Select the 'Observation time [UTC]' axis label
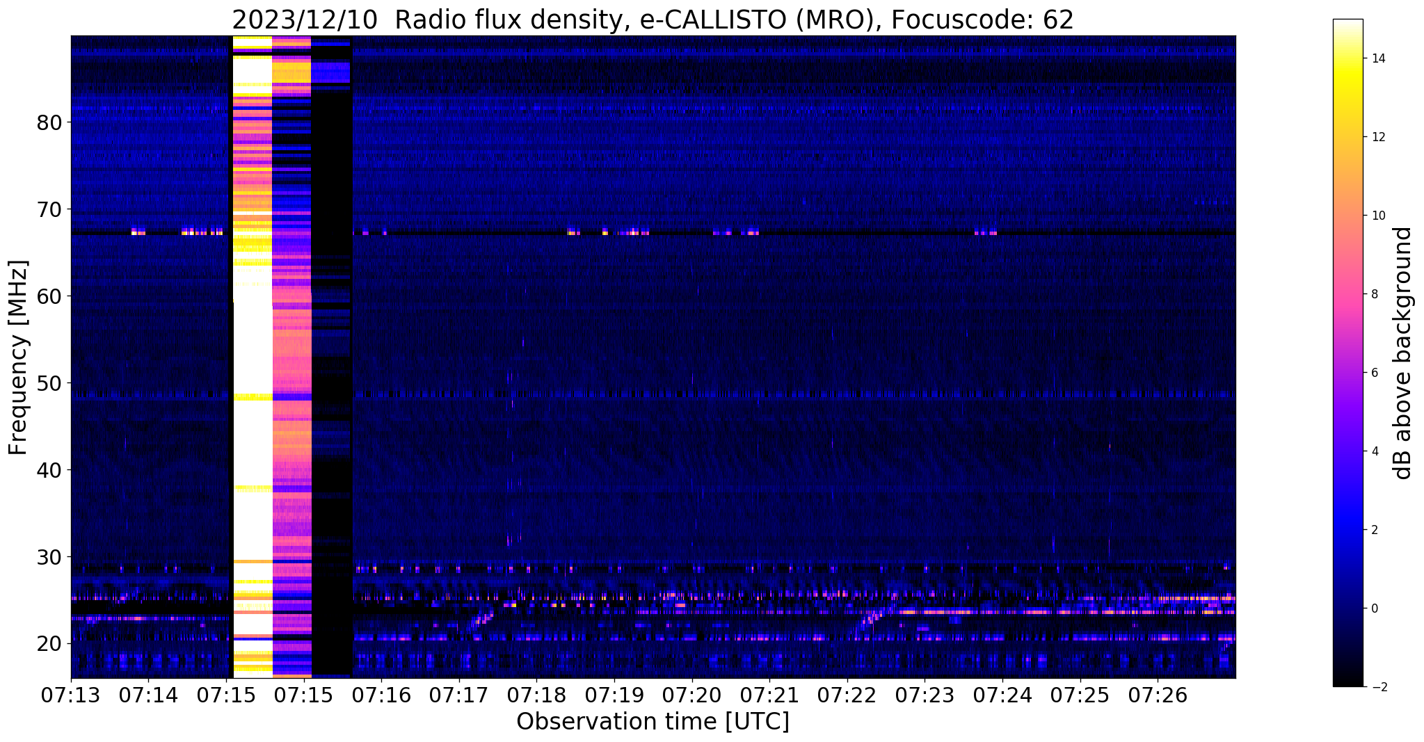Viewport: 1424px width, 742px height. pos(653,722)
